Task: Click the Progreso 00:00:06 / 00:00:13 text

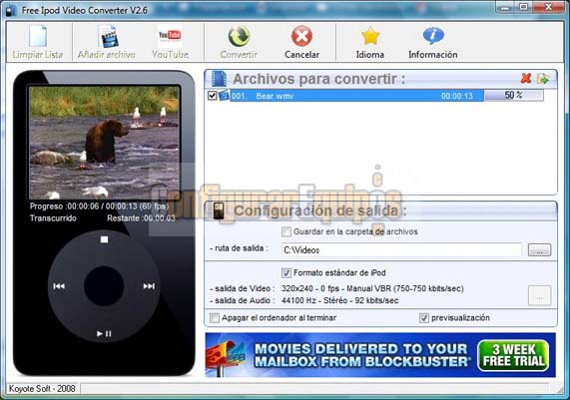Action: coord(99,206)
